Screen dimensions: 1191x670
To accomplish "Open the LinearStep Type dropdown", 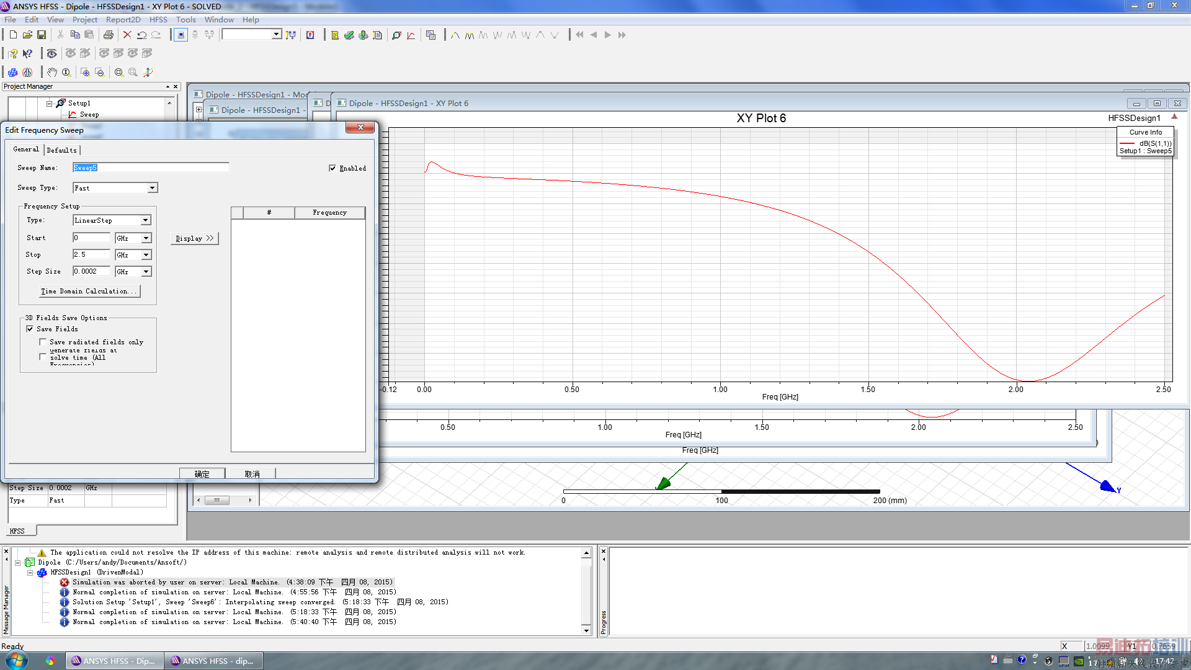I will pos(145,220).
